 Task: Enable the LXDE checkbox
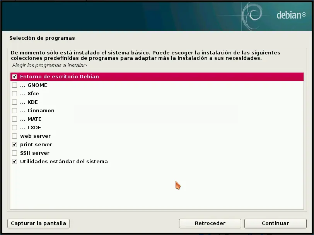click(14, 128)
